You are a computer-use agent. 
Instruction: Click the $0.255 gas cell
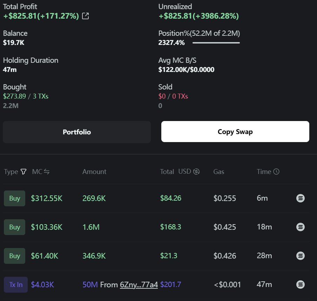[x=225, y=199]
